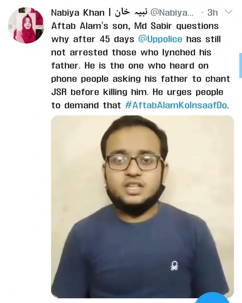Click the blue scroll indicator on right edge
242x303 pixels.
click(240, 65)
